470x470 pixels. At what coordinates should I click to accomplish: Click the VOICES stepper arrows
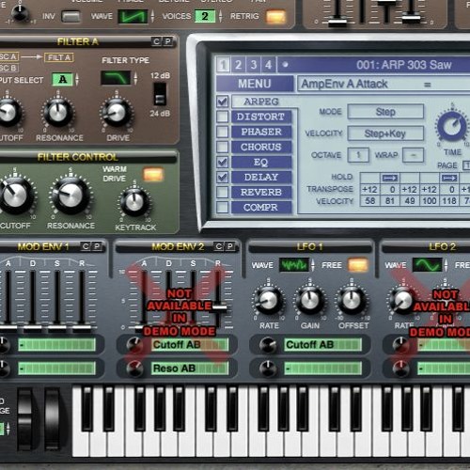221,16
